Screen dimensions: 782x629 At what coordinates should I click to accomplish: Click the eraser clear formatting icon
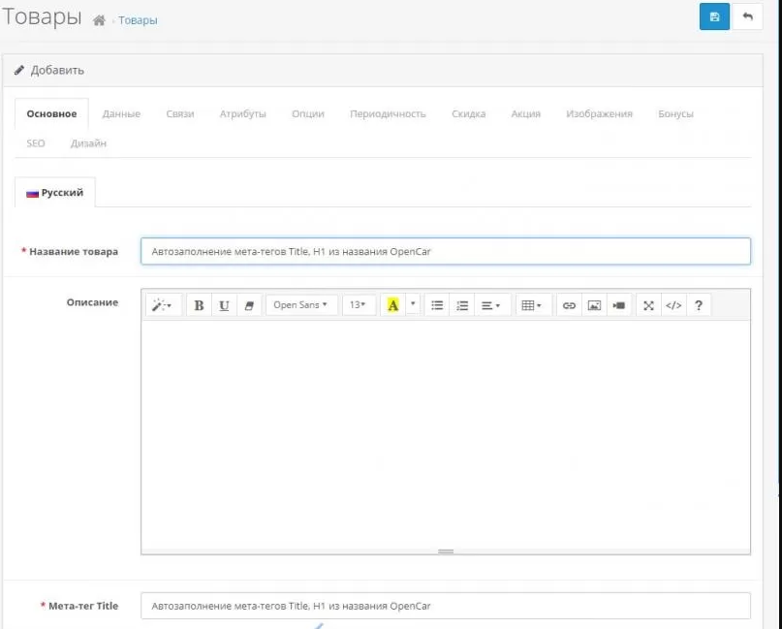click(x=249, y=305)
